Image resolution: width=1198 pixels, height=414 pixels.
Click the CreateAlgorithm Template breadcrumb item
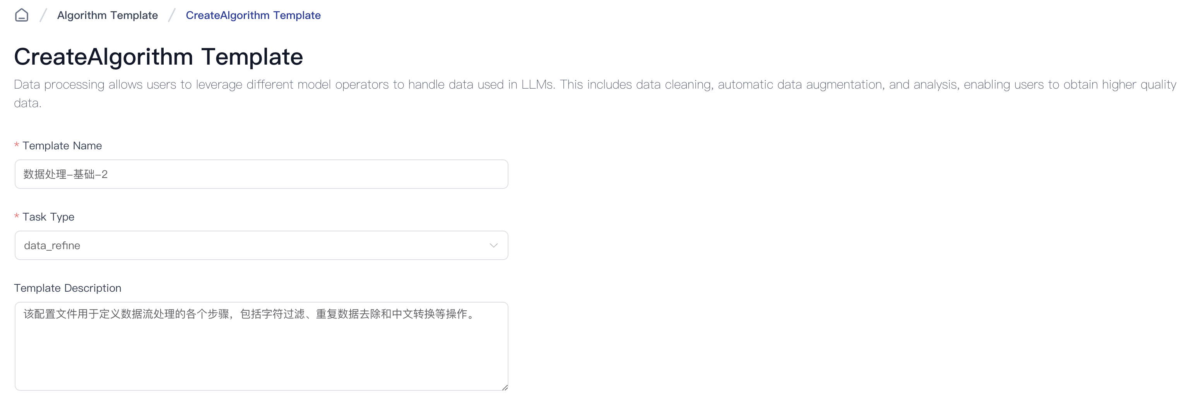click(253, 15)
